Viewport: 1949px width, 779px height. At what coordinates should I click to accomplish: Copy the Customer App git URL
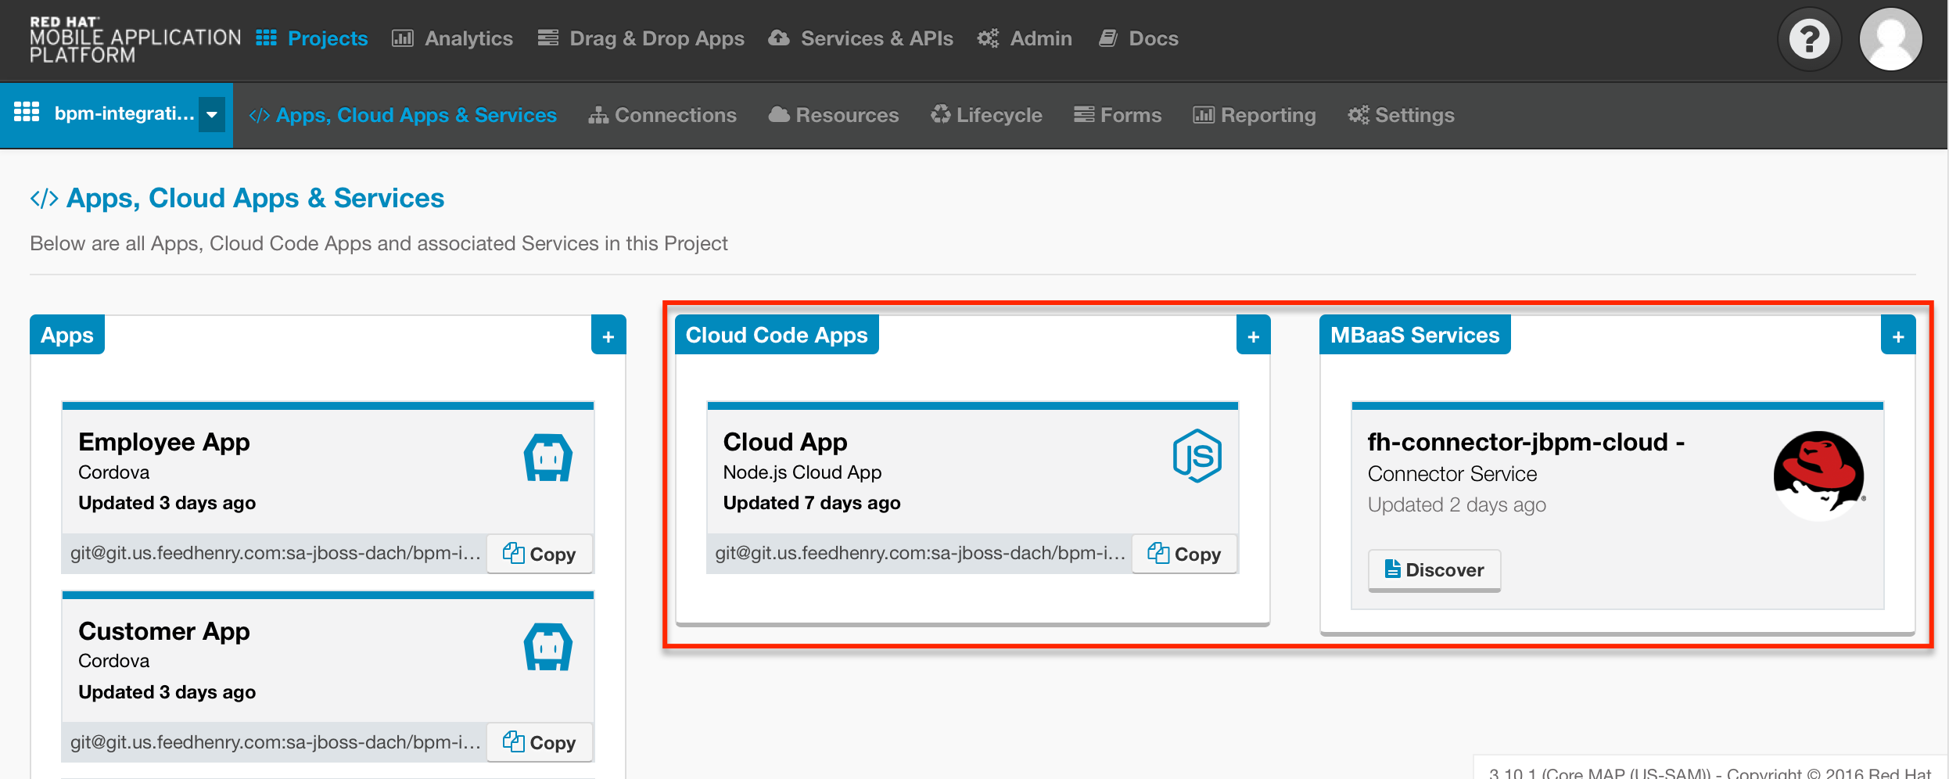pyautogui.click(x=540, y=742)
